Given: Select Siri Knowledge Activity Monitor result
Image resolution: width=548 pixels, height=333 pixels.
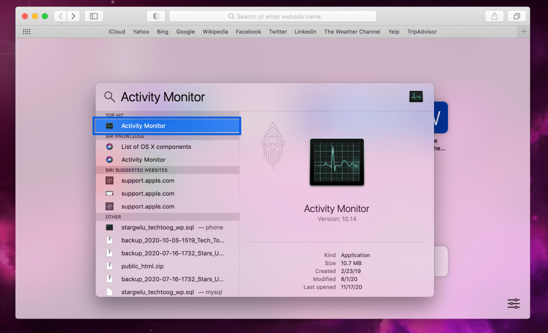Looking at the screenshot, I should [x=168, y=160].
